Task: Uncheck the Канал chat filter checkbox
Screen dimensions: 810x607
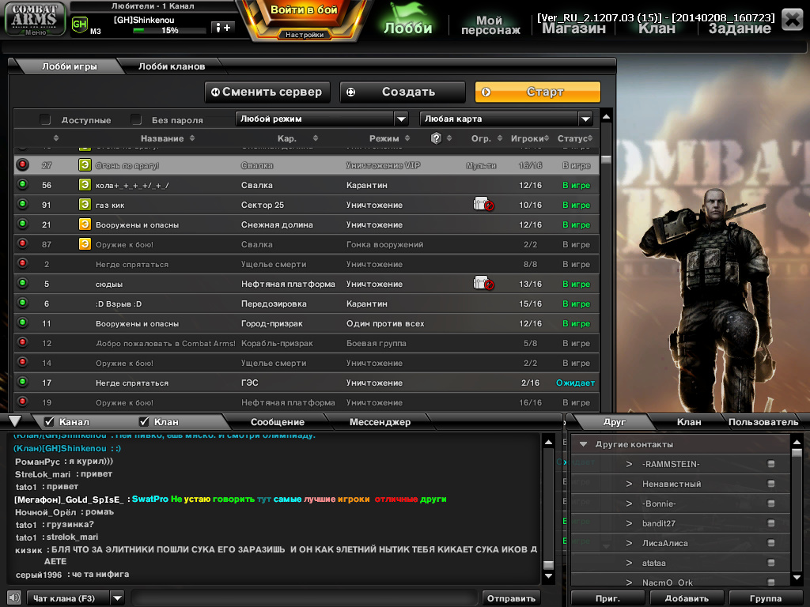Action: point(49,422)
